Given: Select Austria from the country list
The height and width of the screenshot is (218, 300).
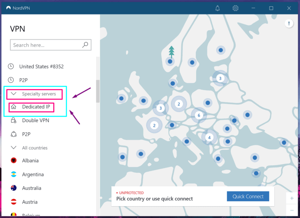Looking at the screenshot, I should (30, 202).
